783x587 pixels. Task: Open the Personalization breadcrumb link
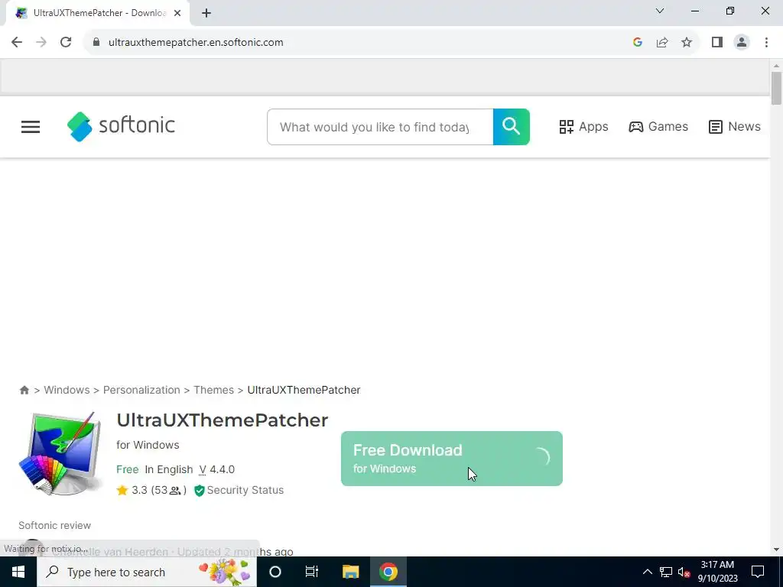point(141,390)
